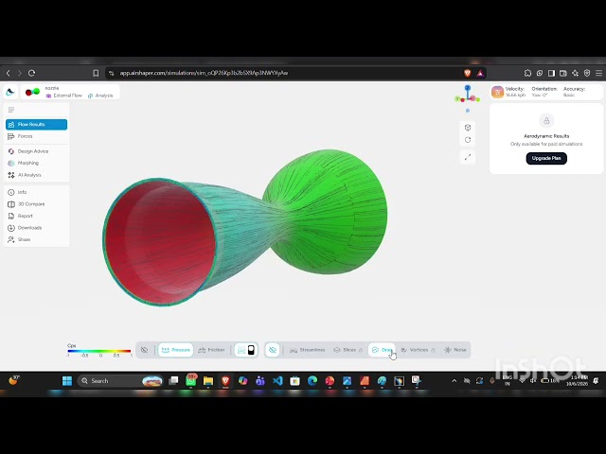
Task: Open the browser main menu icon
Action: 598,73
